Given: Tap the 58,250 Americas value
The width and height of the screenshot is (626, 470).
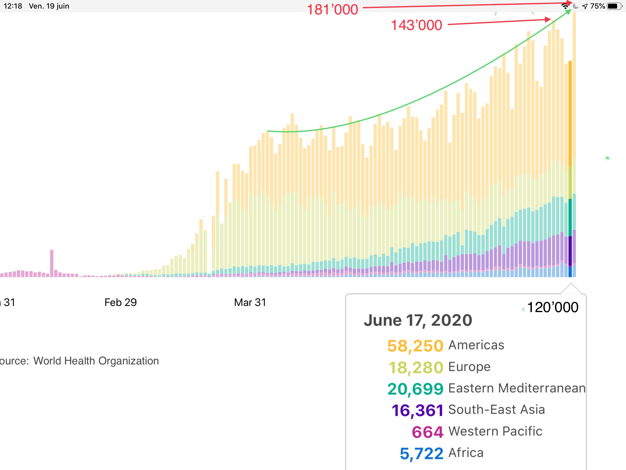Looking at the screenshot, I should pyautogui.click(x=415, y=346).
